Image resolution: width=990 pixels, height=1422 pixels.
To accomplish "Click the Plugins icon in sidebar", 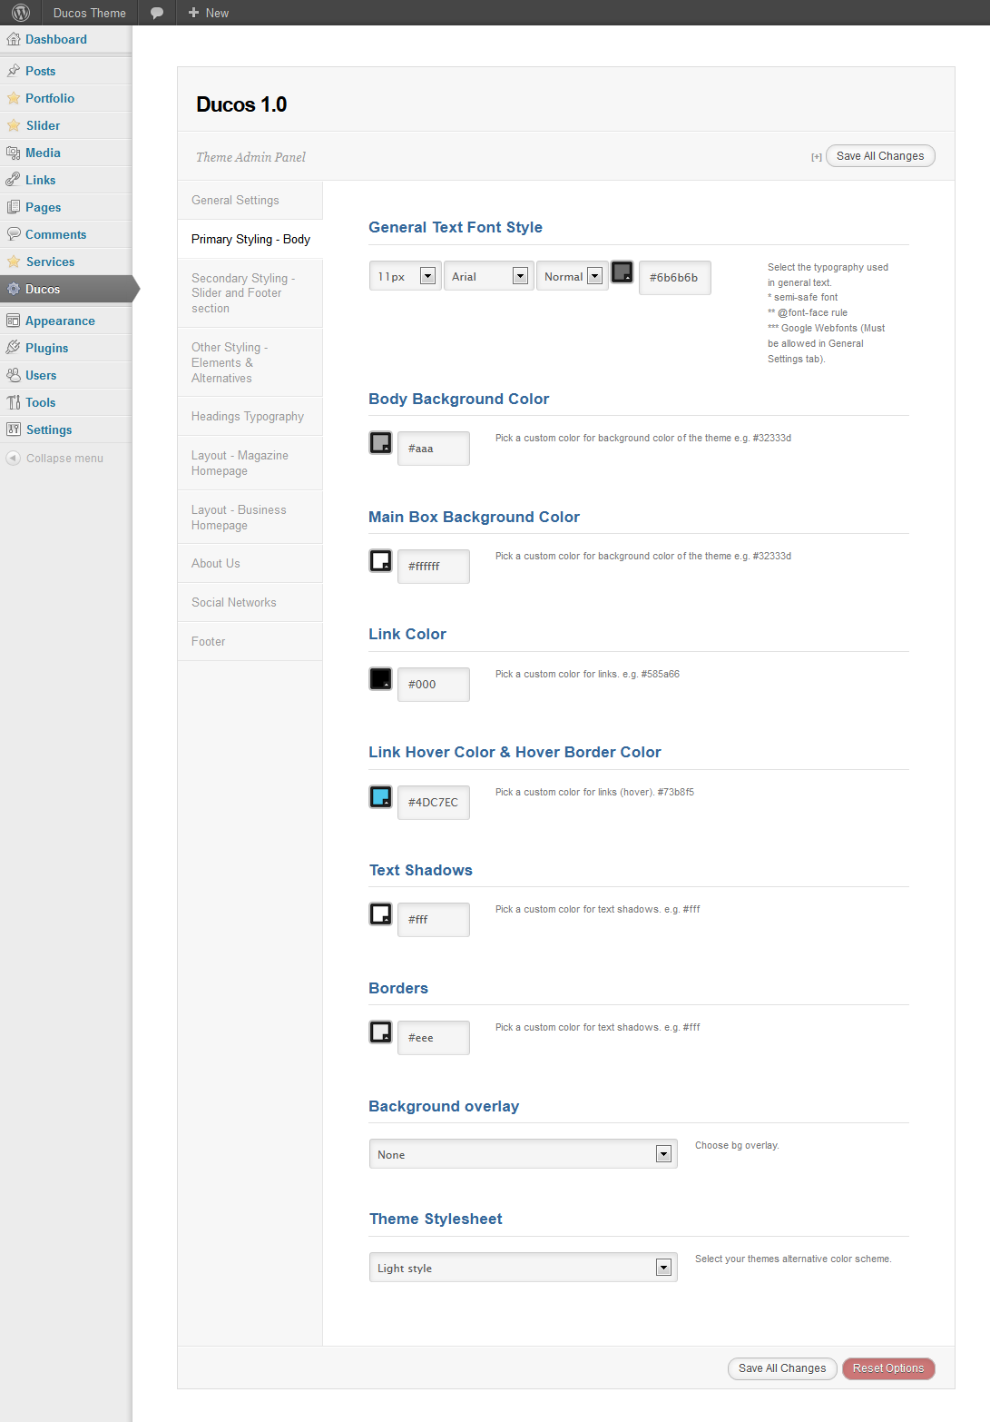I will click(14, 348).
